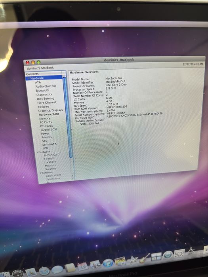Click the dominic's MacBook header label
This screenshot has width=208, height=277.
tap(40, 68)
